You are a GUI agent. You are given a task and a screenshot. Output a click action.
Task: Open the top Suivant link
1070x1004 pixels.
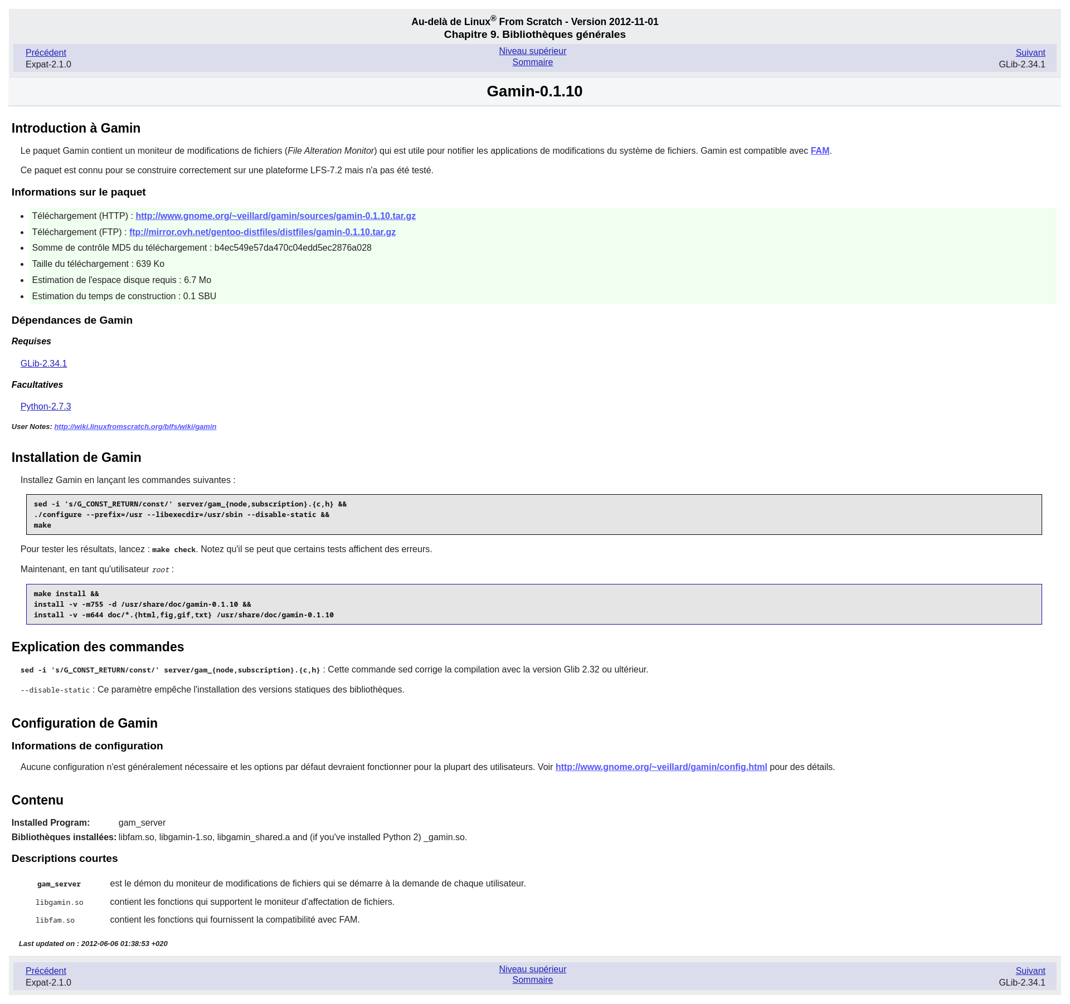click(x=1030, y=52)
